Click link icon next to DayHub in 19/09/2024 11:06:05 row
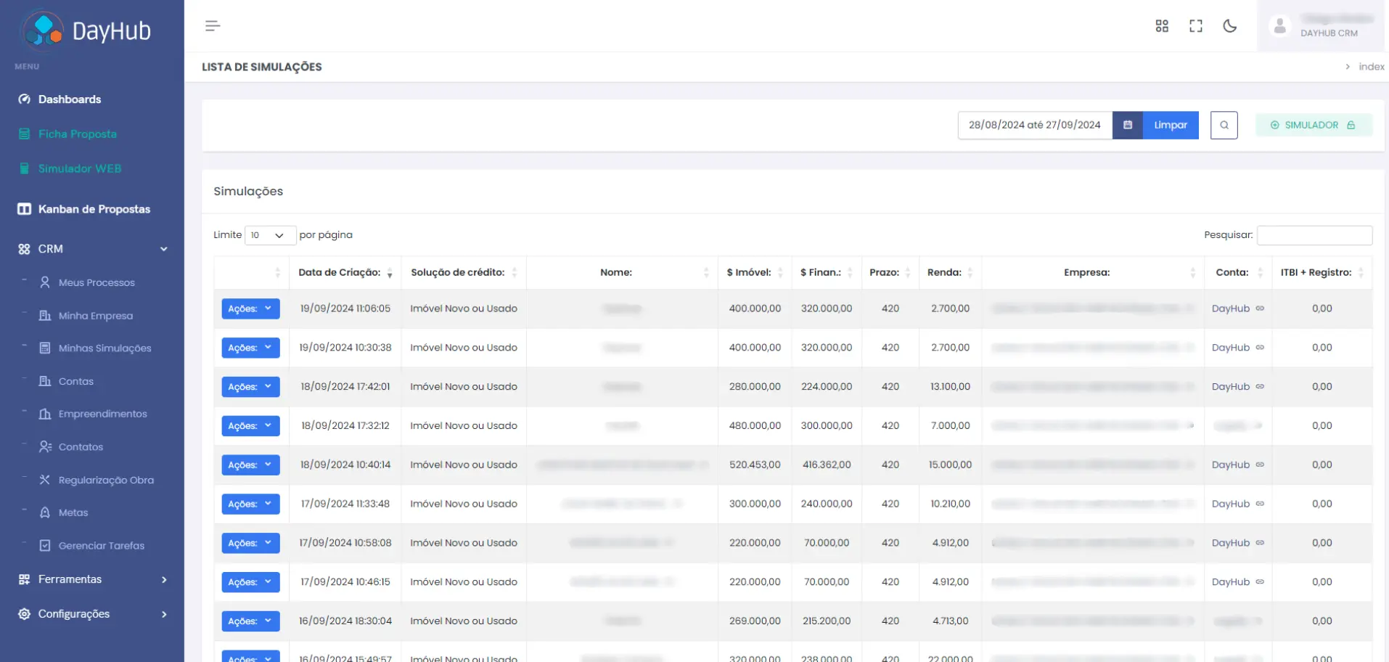The height and width of the screenshot is (662, 1389). [1260, 308]
